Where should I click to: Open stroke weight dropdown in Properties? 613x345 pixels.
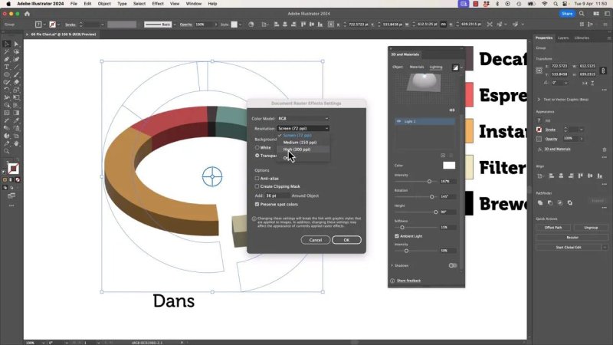pyautogui.click(x=582, y=130)
